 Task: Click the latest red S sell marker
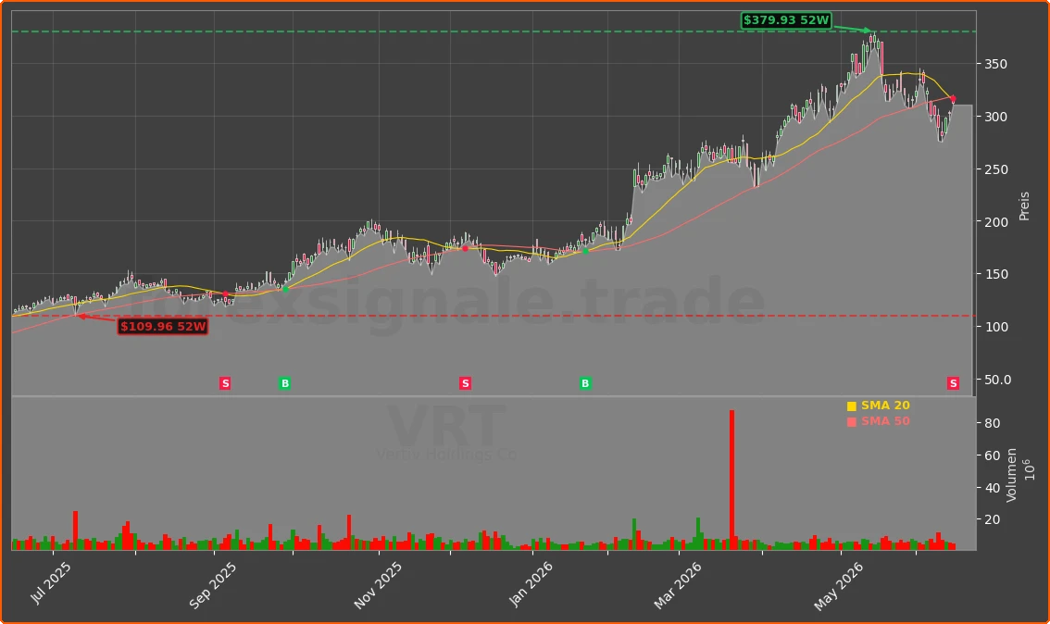953,383
